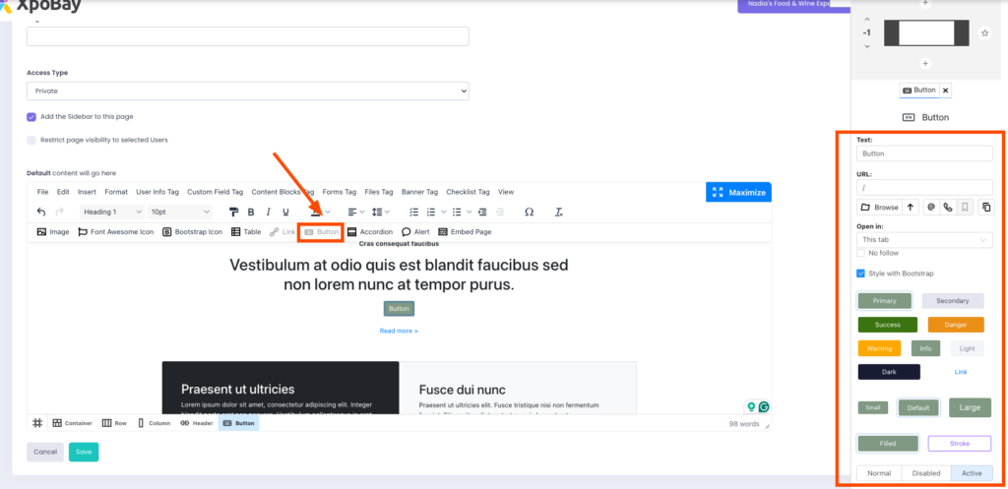The image size is (1008, 489).
Task: Click the email (@) link icon
Action: tap(929, 208)
